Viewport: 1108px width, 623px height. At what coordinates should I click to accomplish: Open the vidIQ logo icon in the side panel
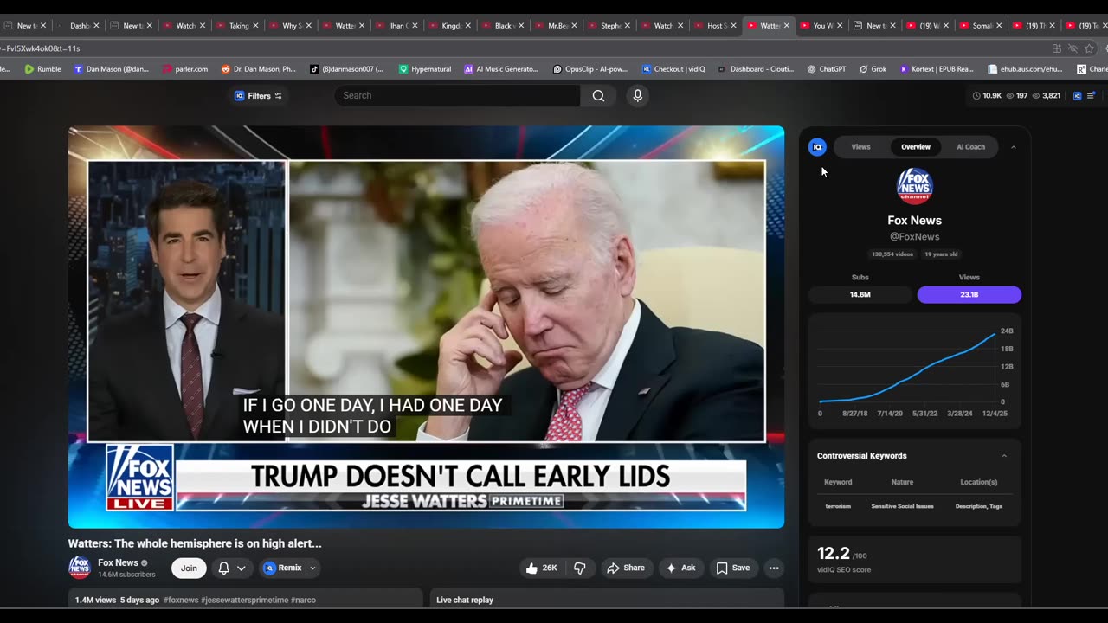[817, 147]
